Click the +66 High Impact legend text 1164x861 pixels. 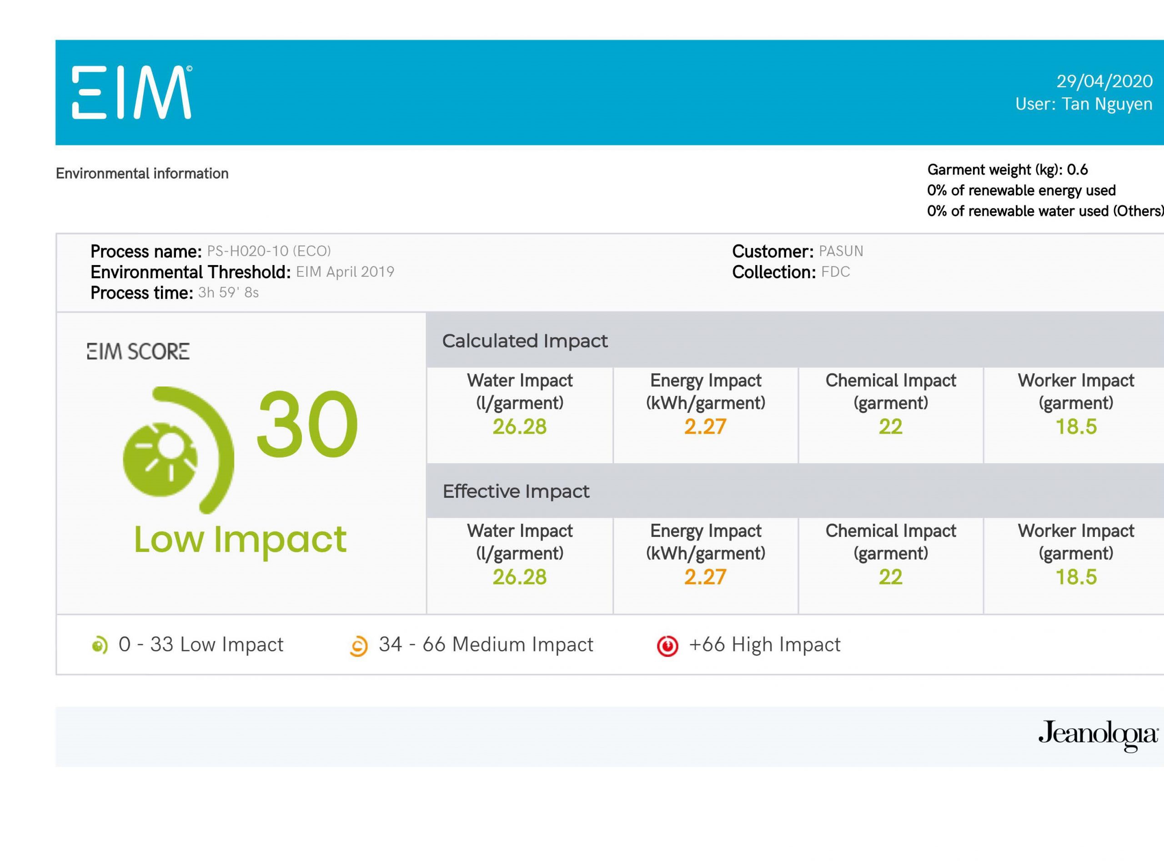(765, 645)
